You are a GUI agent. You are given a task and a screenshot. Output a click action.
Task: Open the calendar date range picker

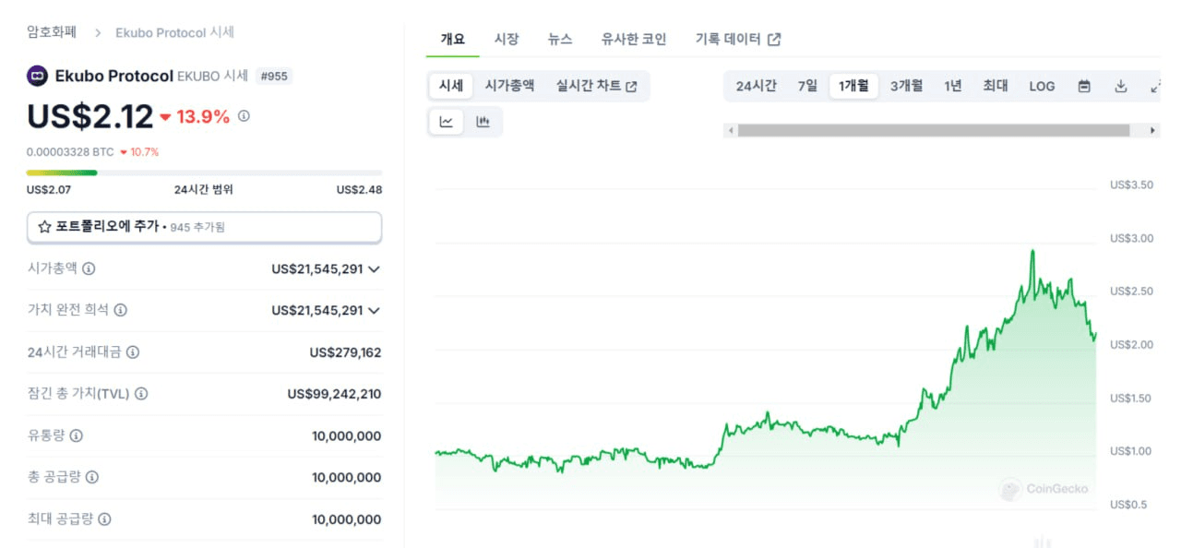coord(1084,86)
